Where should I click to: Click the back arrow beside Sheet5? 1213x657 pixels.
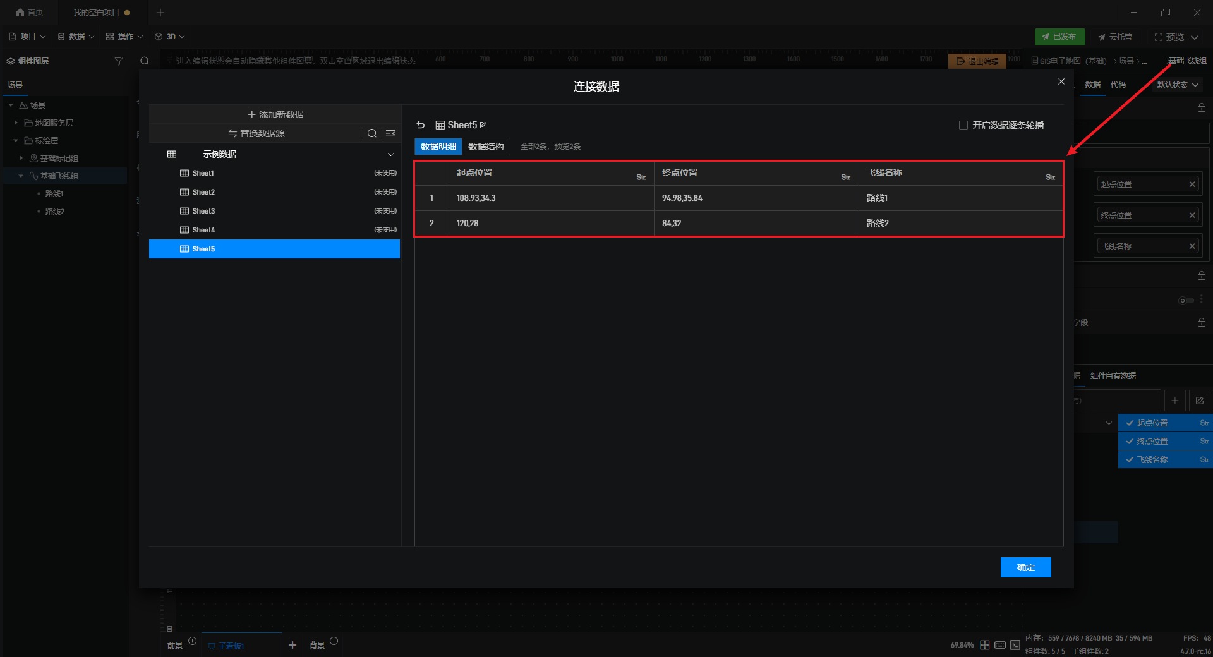tap(421, 125)
